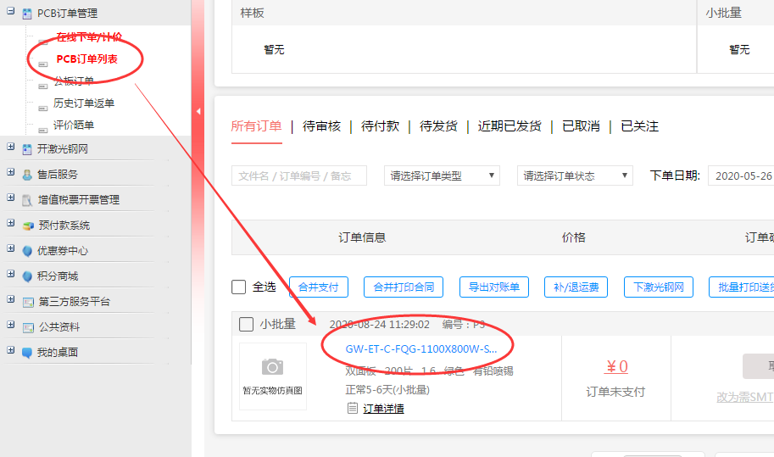Switch to the 已取消 tab
The width and height of the screenshot is (774, 457).
[x=581, y=126]
